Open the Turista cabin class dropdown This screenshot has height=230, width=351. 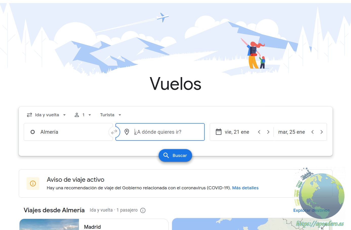(x=111, y=115)
